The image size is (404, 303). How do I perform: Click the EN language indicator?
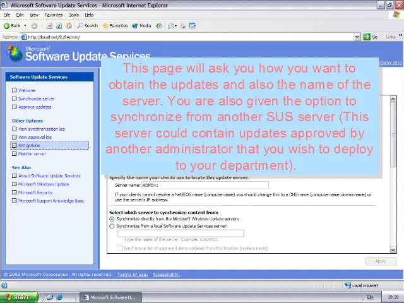[370, 297]
